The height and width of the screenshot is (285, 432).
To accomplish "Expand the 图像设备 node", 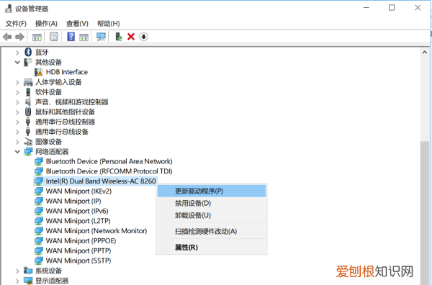I will [x=17, y=142].
